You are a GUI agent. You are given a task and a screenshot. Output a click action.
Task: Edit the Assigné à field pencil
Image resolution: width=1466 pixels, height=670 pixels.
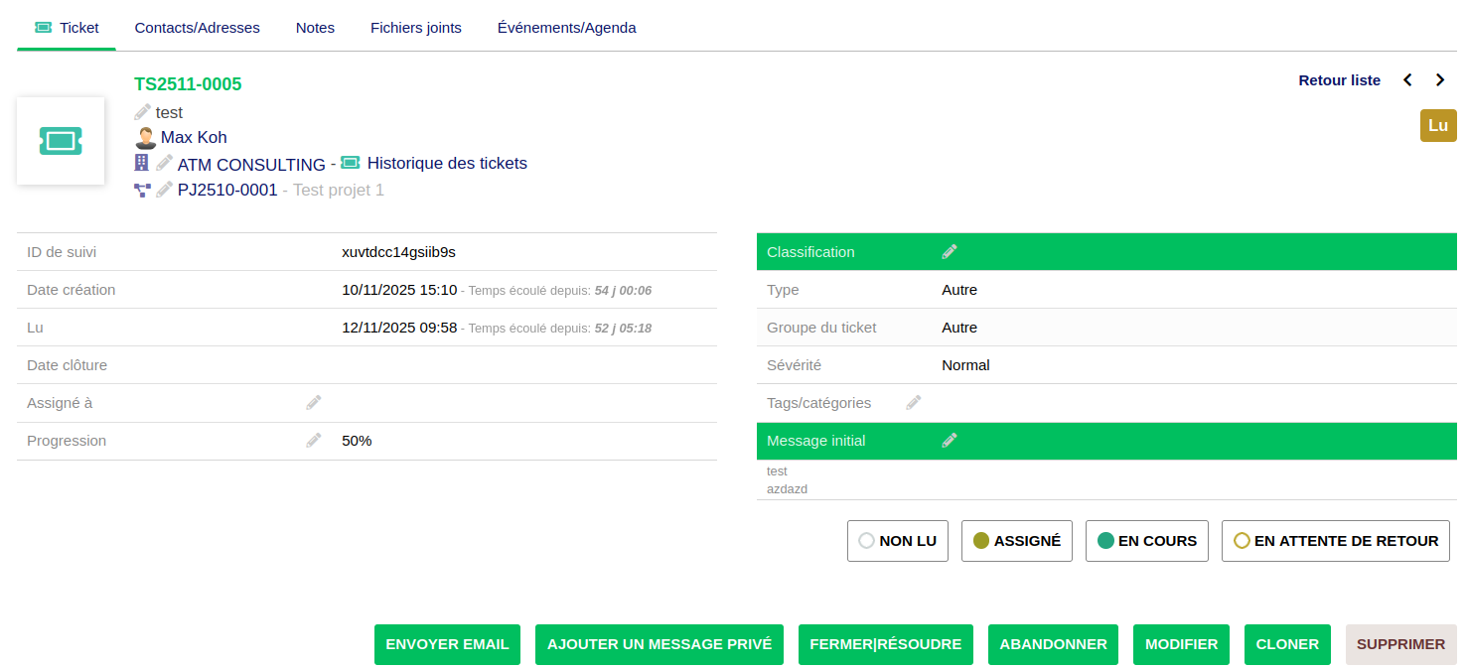(314, 403)
